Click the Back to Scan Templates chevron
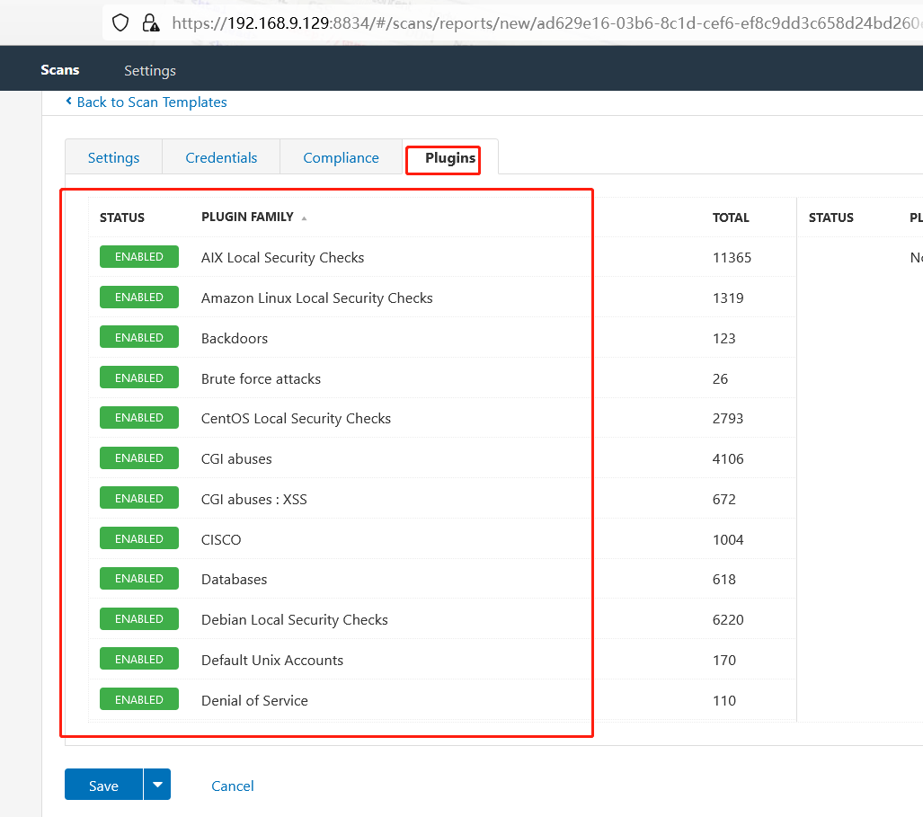Screen dimensions: 923x817 69,102
